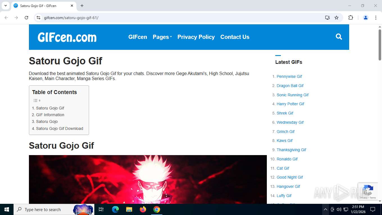Open the Chrome three-dot menu

pos(376,18)
